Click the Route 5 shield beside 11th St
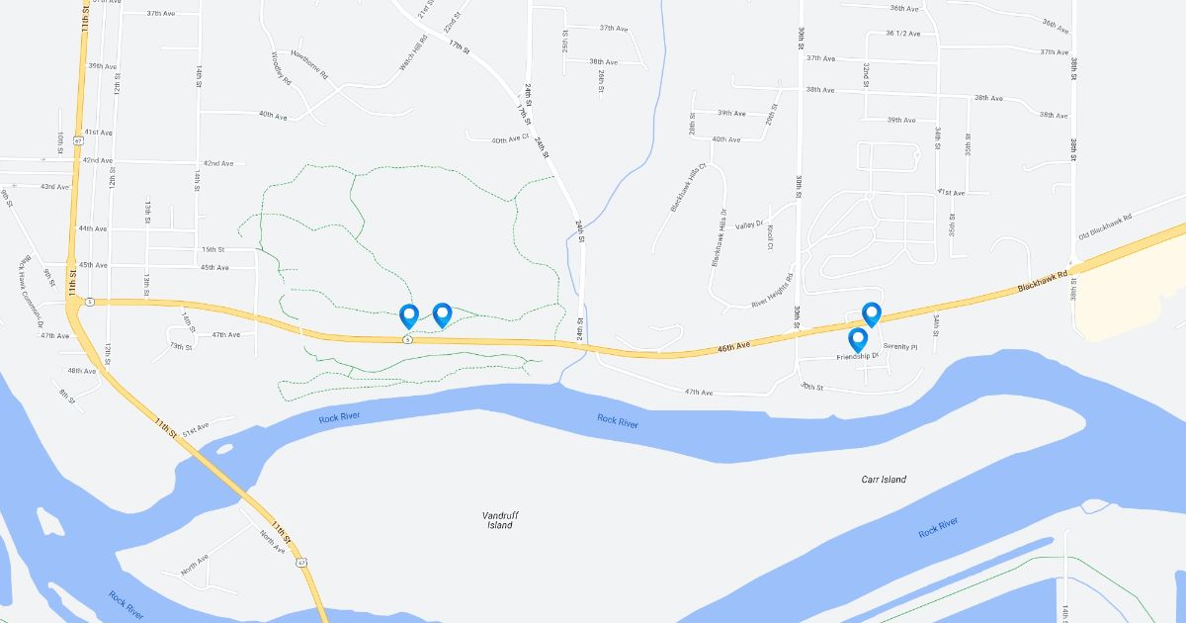Image resolution: width=1186 pixels, height=623 pixels. click(x=89, y=302)
